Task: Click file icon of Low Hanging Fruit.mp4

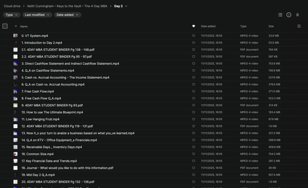Action: (15, 119)
